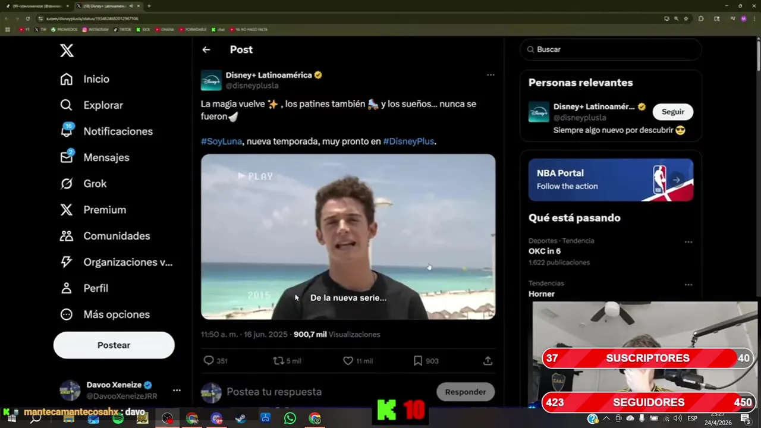Image resolution: width=761 pixels, height=428 pixels.
Task: Click the Buscar search field
Action: coord(611,49)
